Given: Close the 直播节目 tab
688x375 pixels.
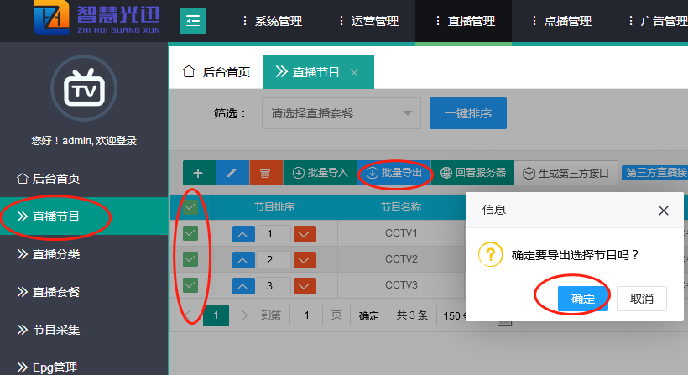Looking at the screenshot, I should click(354, 73).
